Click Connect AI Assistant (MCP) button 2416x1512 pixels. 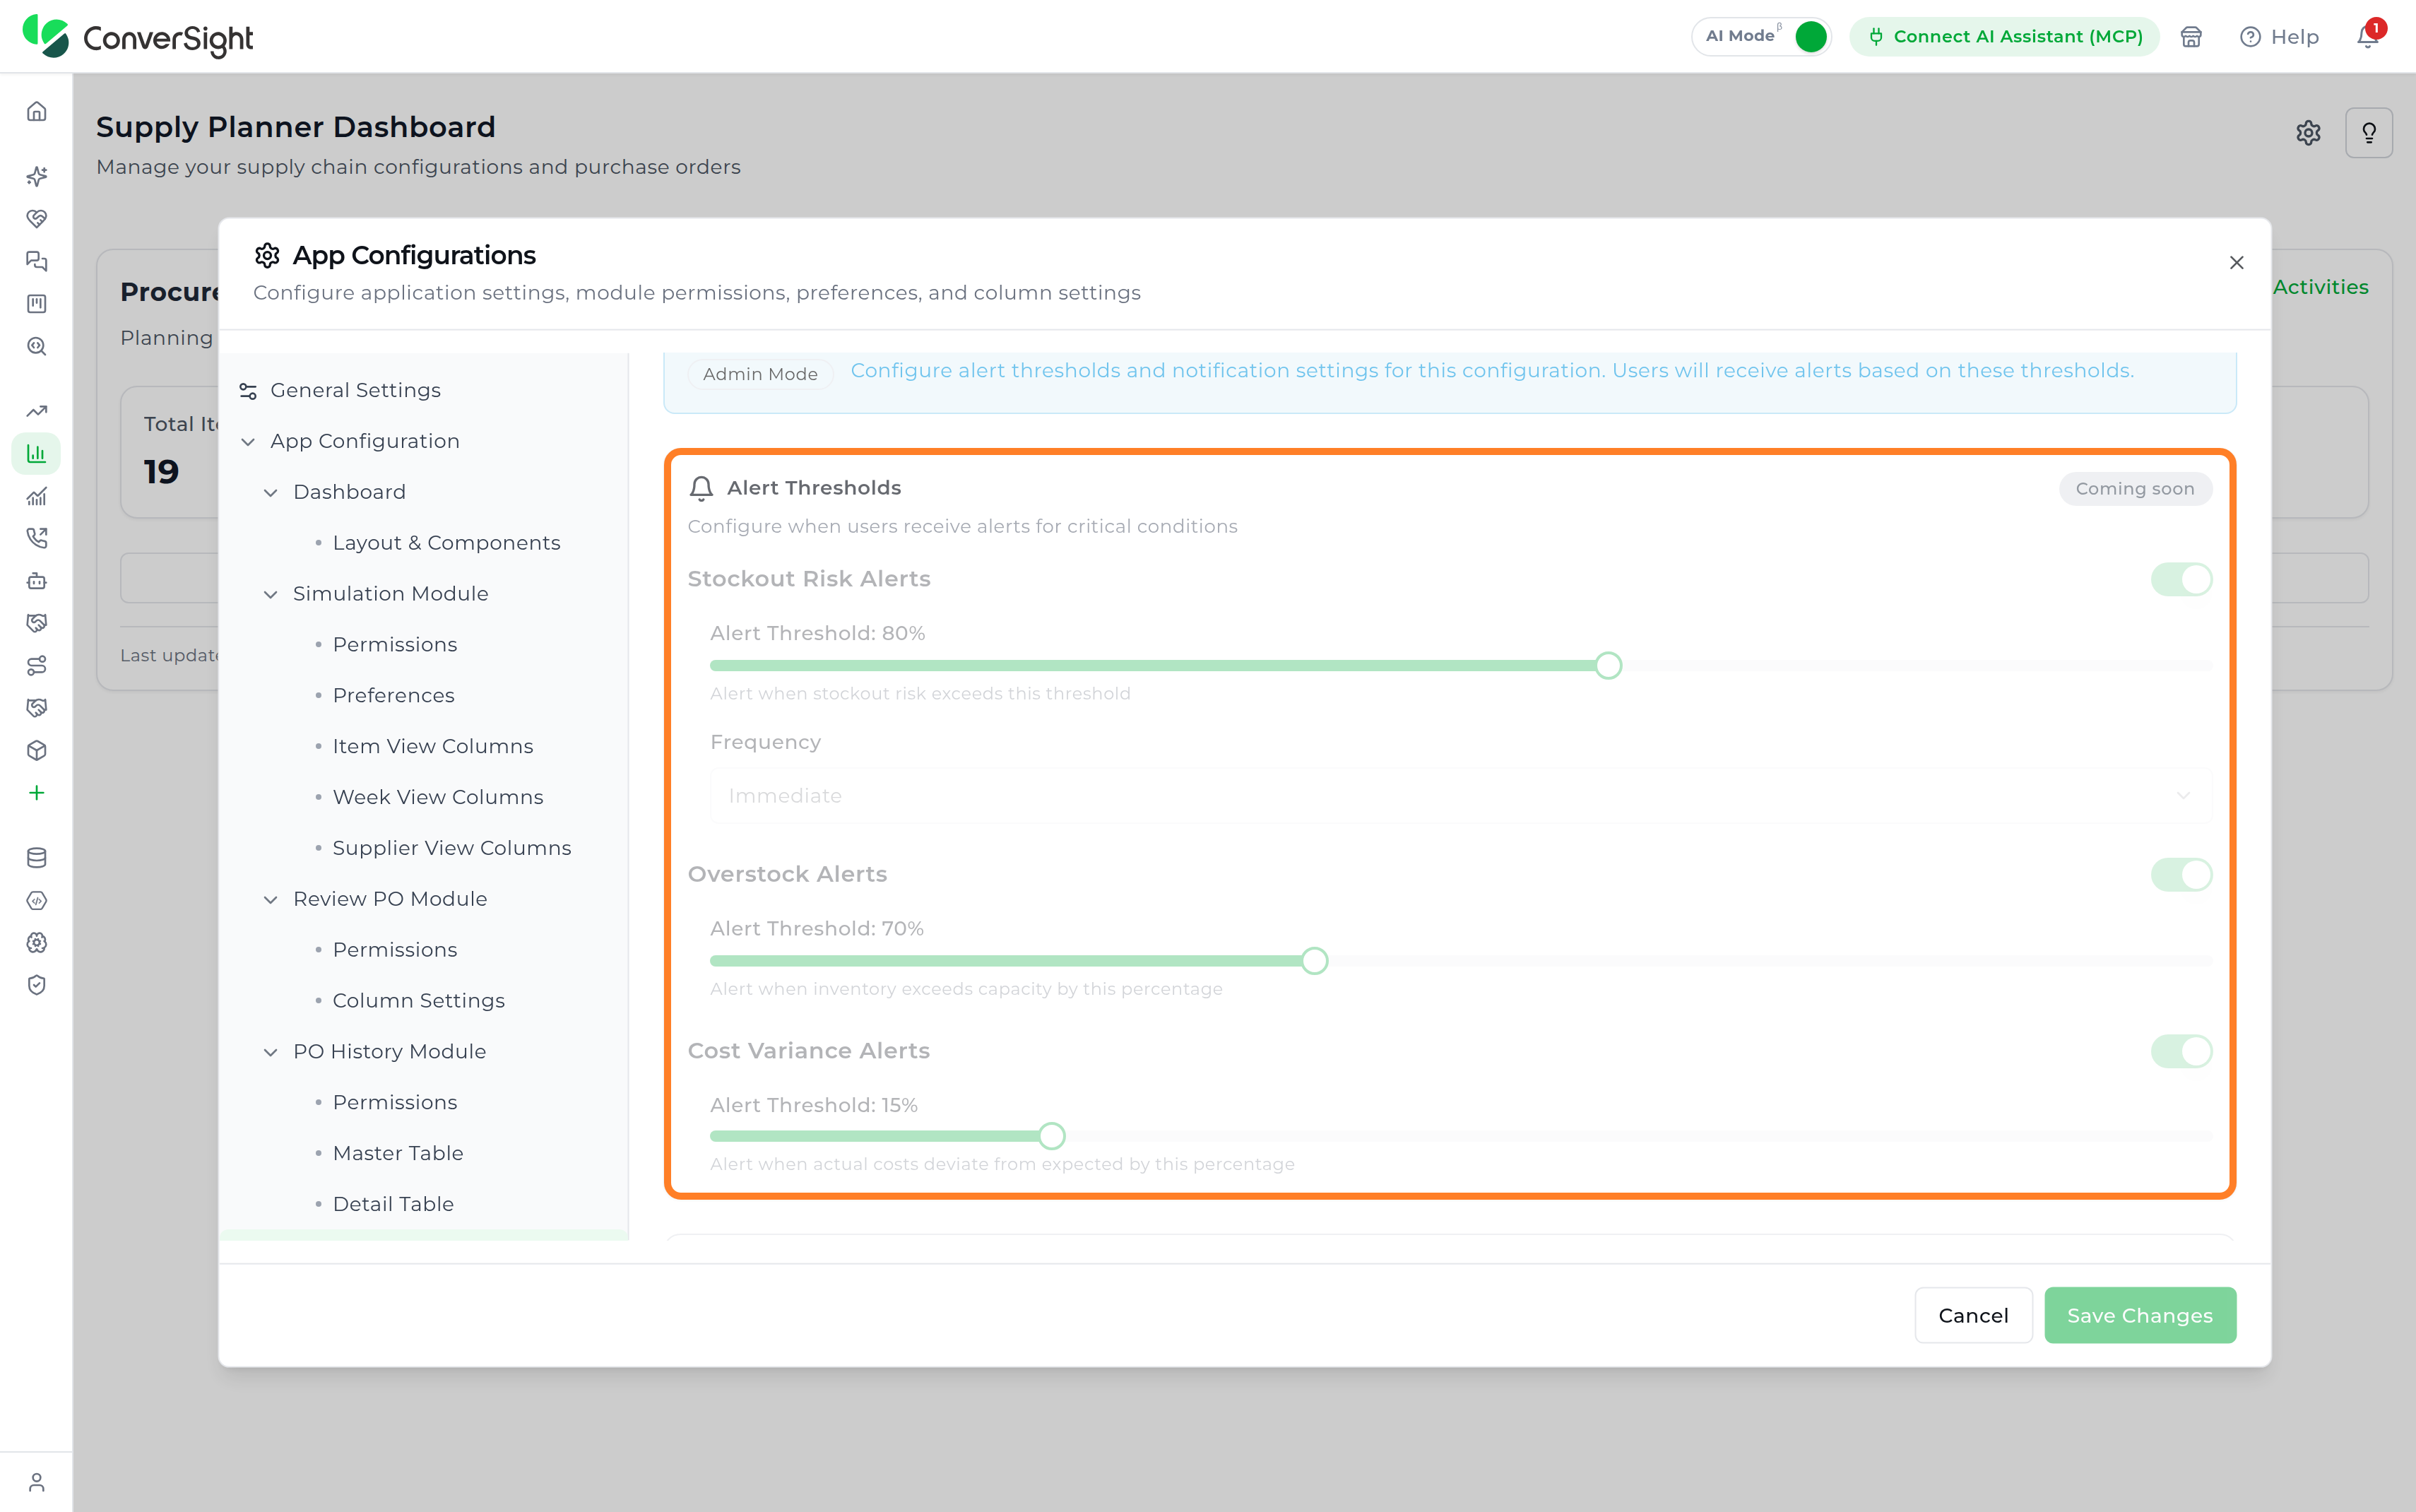(x=2004, y=37)
